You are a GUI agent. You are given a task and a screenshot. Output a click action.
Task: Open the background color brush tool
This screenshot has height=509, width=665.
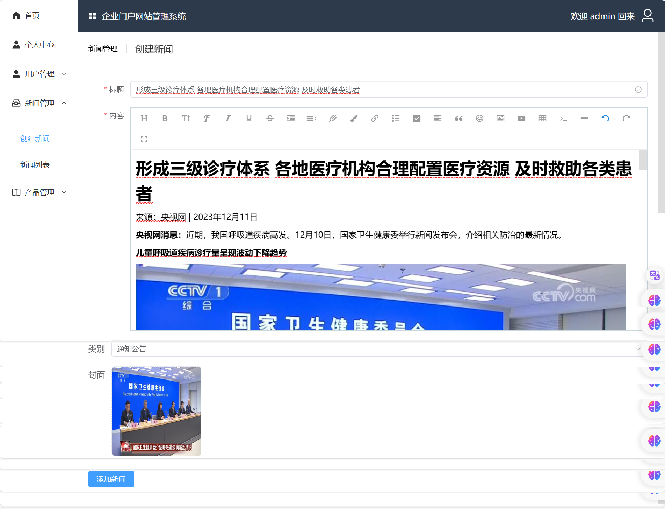(354, 118)
